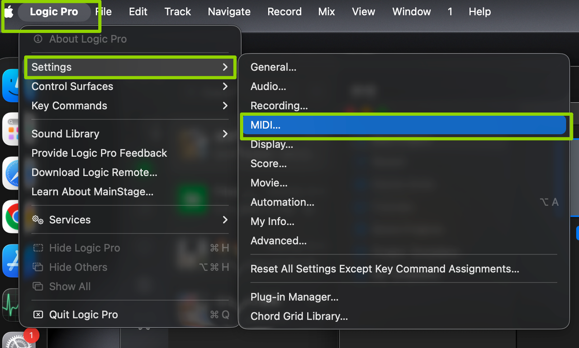Click the Finder icon in the Dock
579x348 pixels.
point(11,86)
